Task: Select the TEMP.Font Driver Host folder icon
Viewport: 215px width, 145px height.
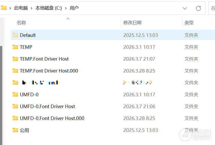Action: (x=15, y=59)
